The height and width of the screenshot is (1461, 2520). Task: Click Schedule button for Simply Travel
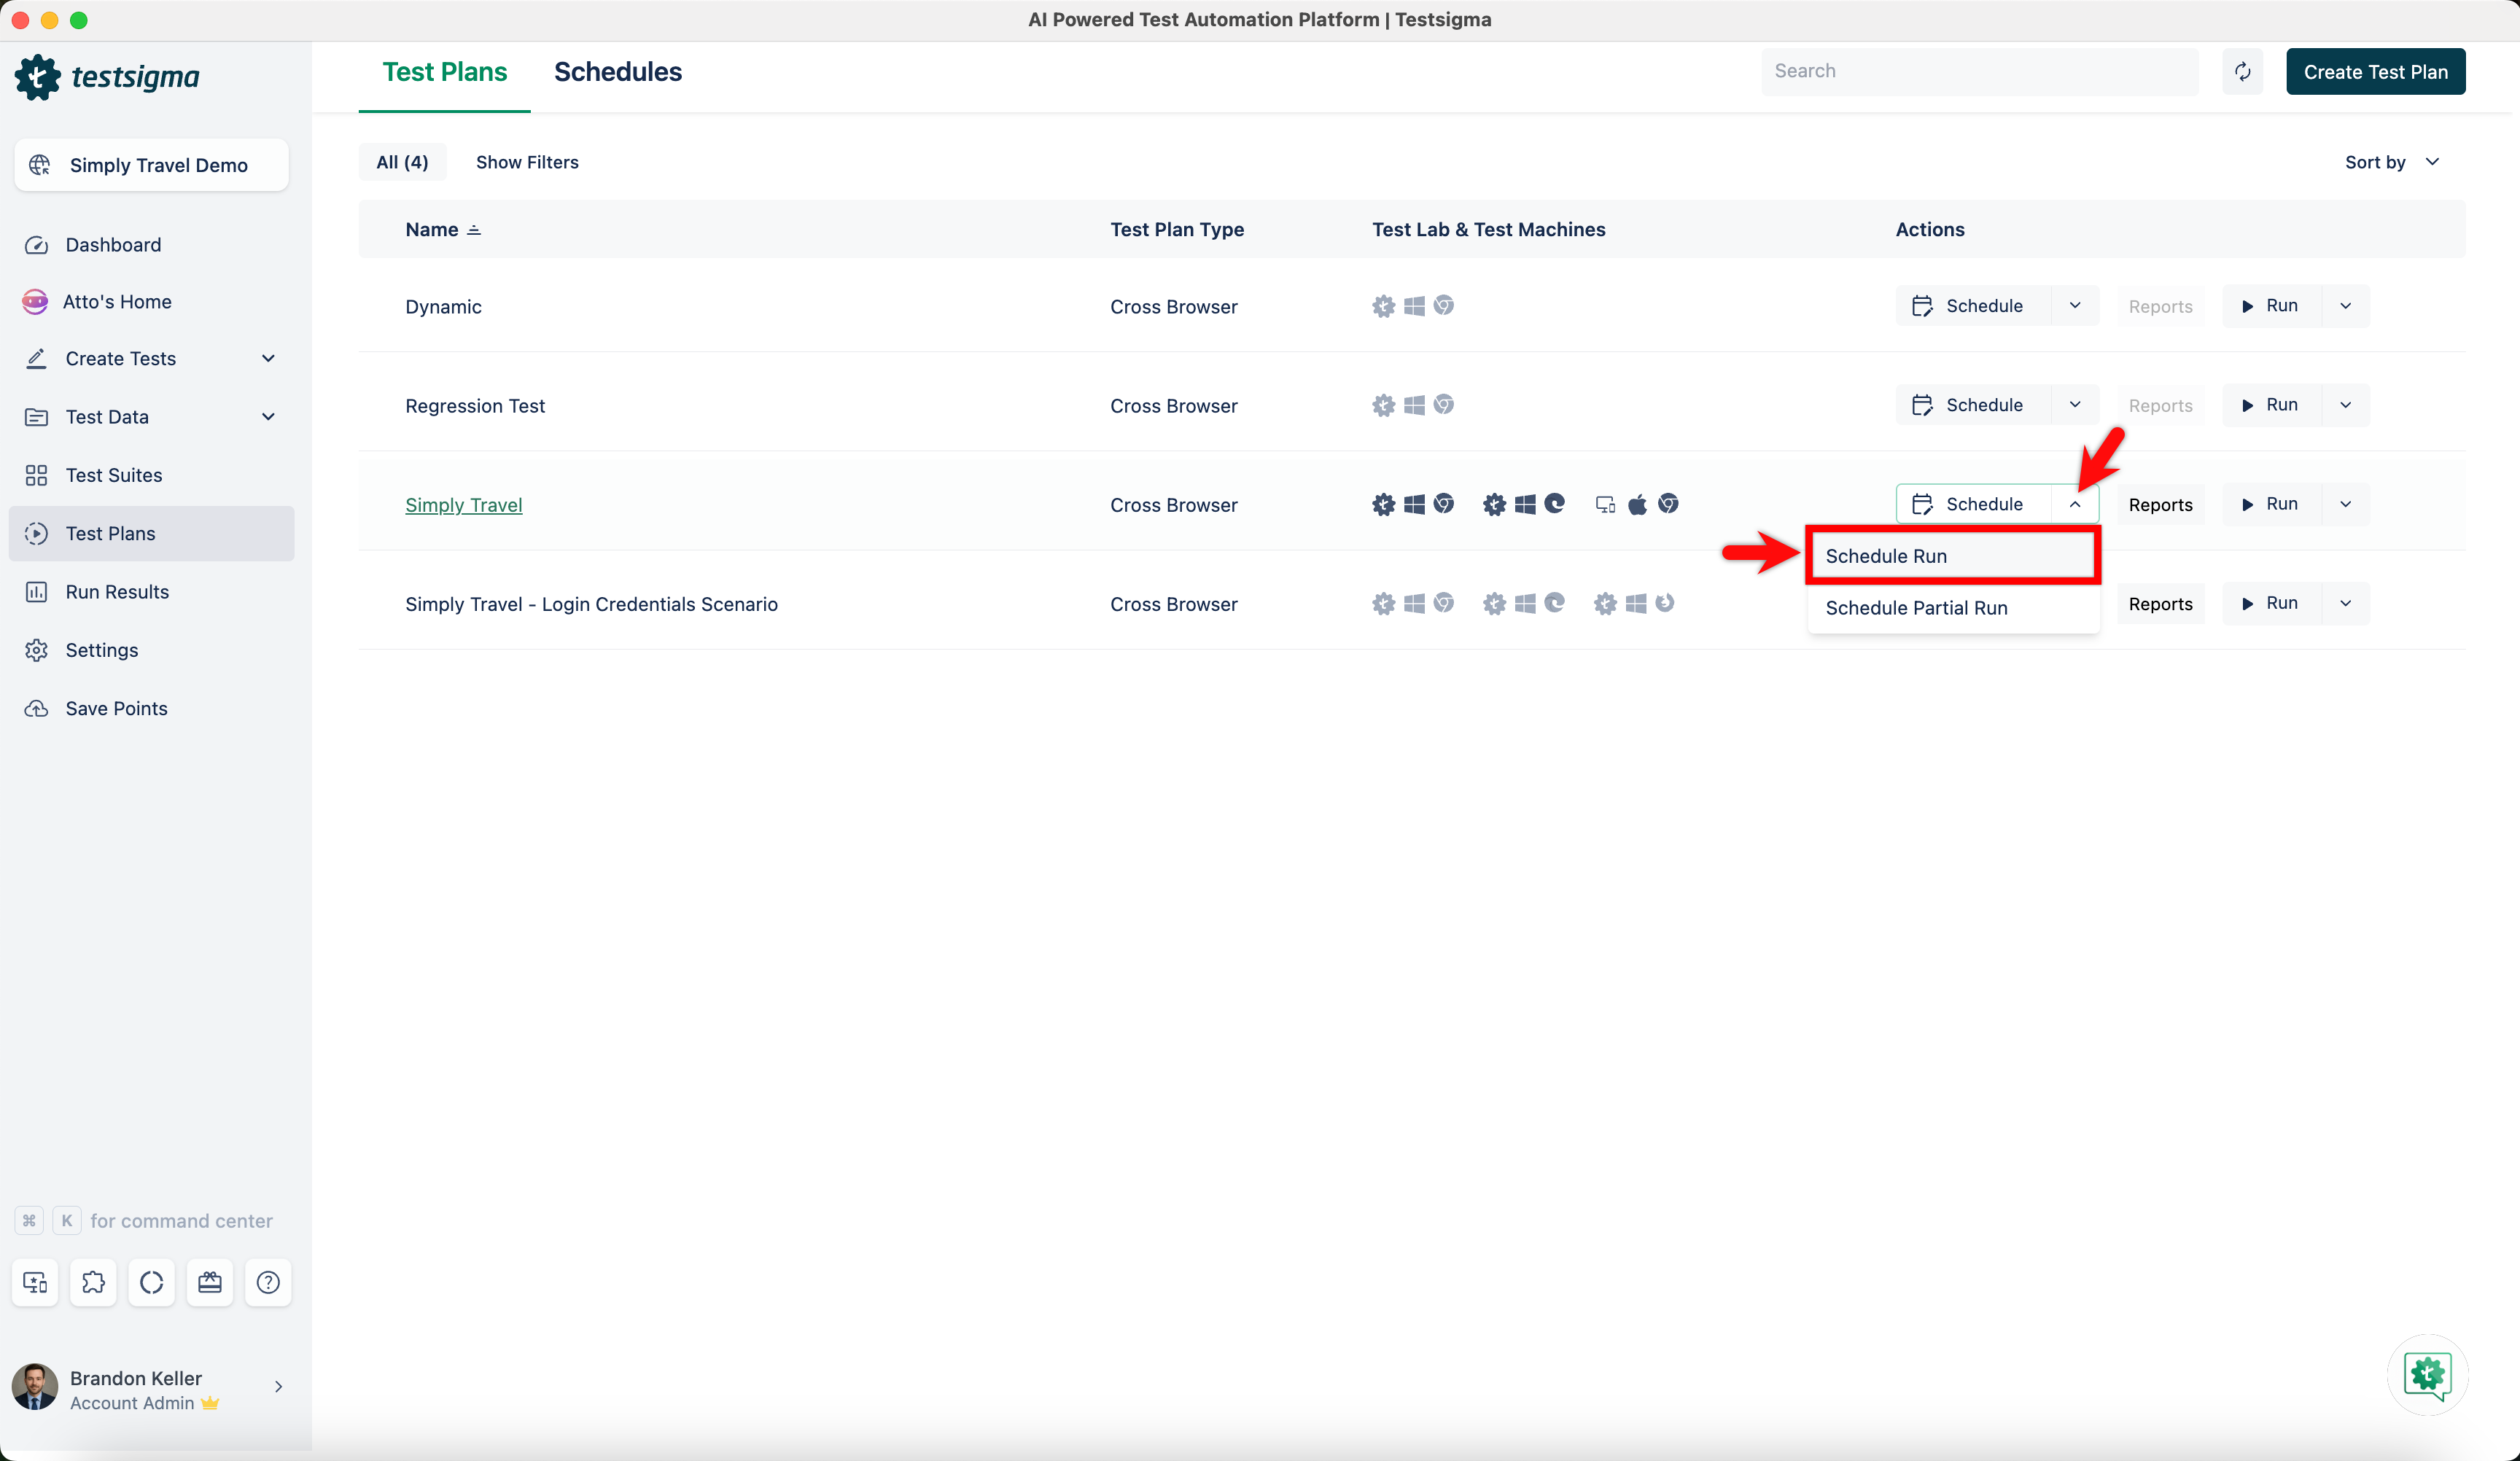coord(1972,504)
